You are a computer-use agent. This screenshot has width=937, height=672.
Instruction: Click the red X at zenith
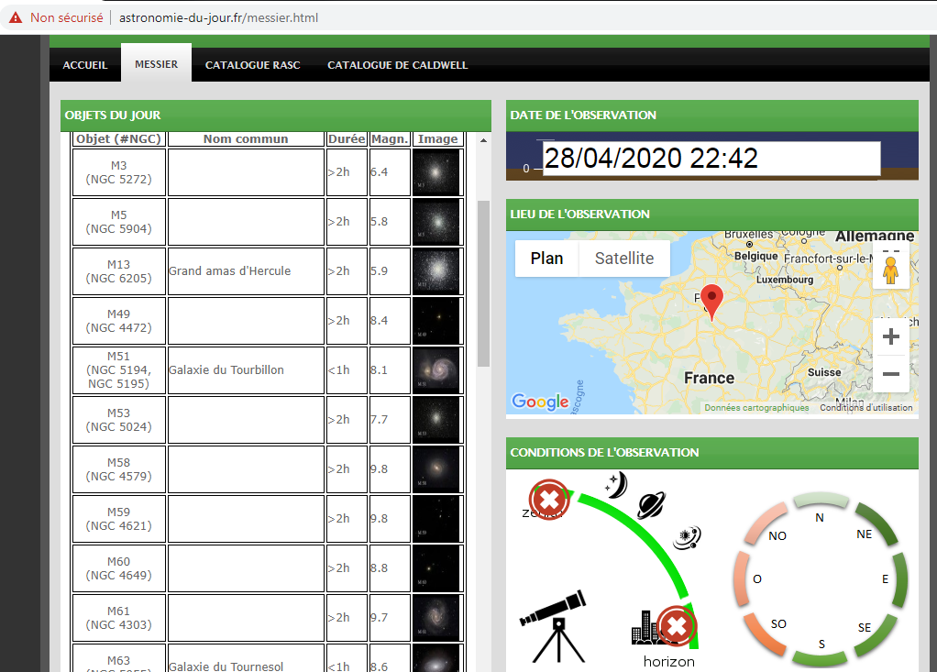pyautogui.click(x=548, y=500)
